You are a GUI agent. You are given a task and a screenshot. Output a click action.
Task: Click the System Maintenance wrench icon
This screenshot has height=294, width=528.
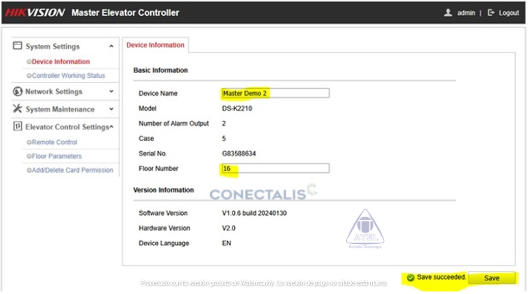[x=17, y=109]
